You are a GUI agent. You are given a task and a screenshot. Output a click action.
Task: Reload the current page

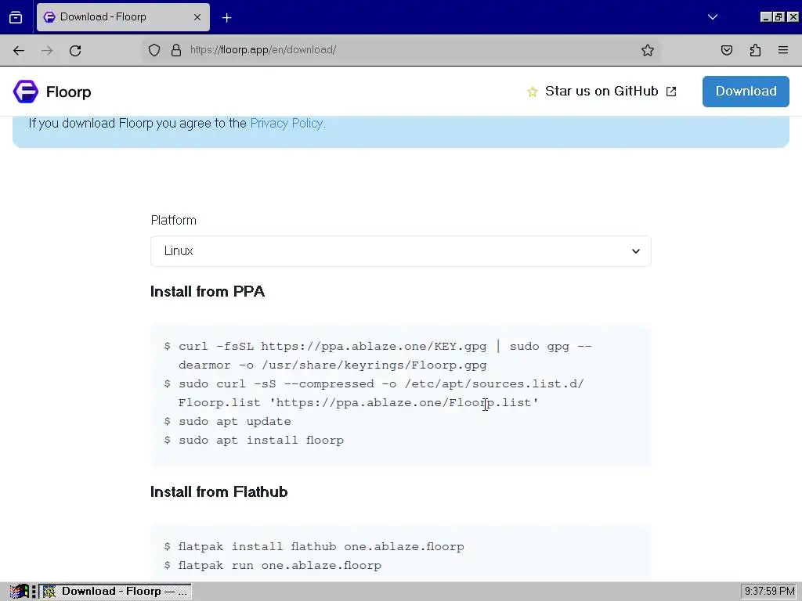pyautogui.click(x=75, y=50)
